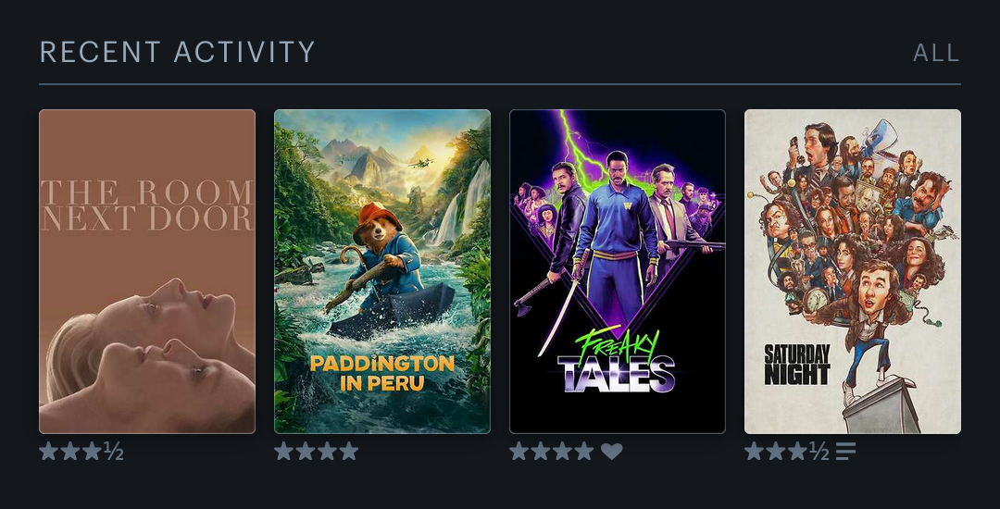The image size is (1000, 509).
Task: Click the half-star rating under Saturday Night
Action: pyautogui.click(x=819, y=452)
